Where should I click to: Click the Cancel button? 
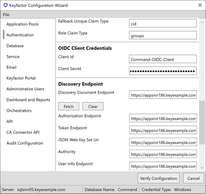(x=193, y=178)
